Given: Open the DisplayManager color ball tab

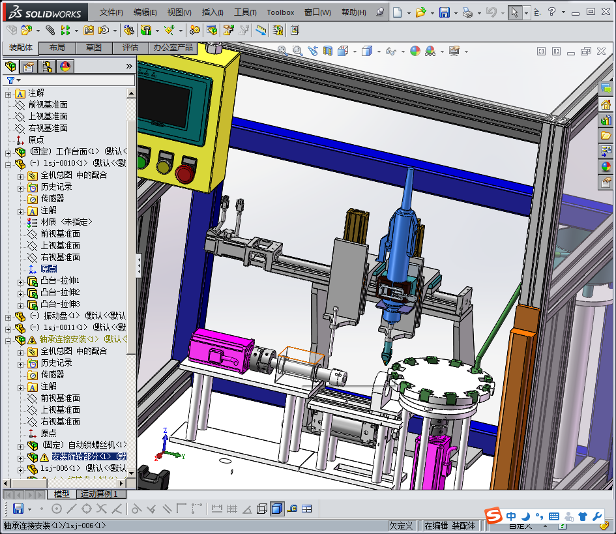Looking at the screenshot, I should coord(65,66).
